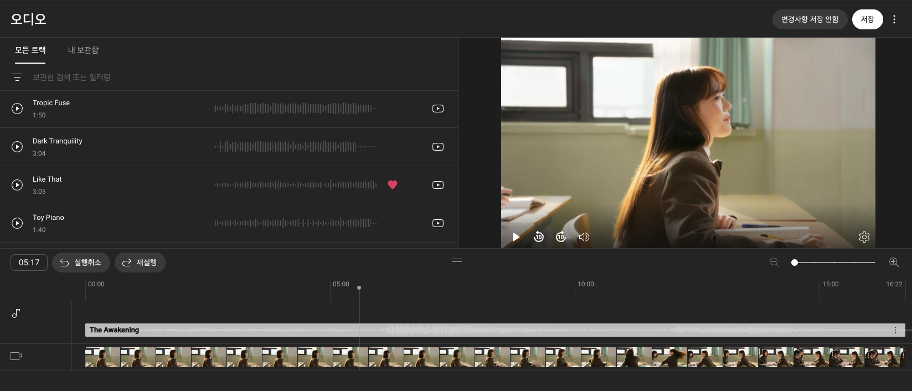
Task: Add Like That to video icon
Action: (438, 185)
